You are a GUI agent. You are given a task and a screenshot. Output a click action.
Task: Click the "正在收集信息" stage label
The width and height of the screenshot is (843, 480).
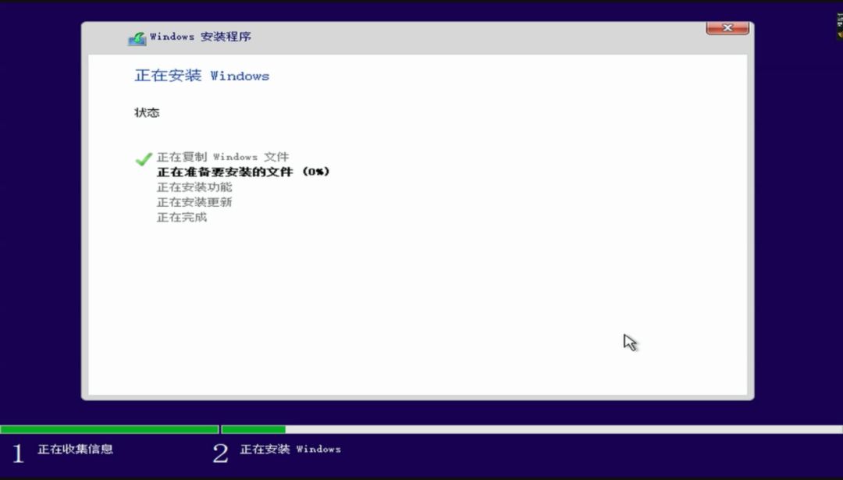pos(75,449)
